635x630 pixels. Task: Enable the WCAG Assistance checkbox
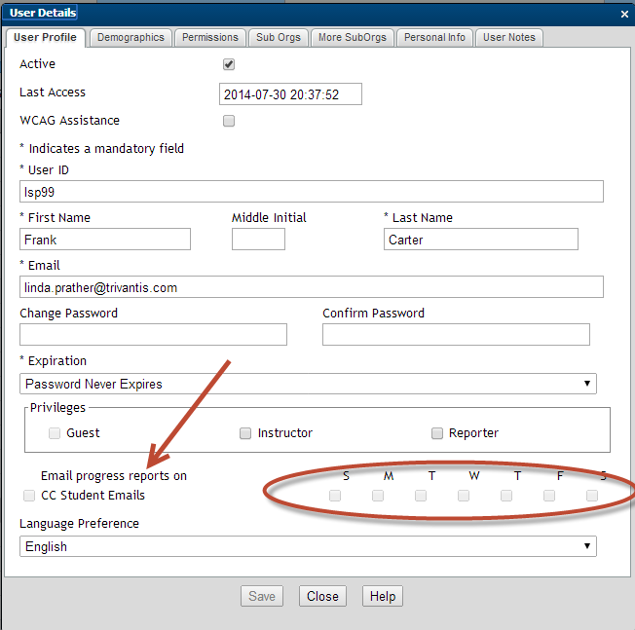(229, 122)
